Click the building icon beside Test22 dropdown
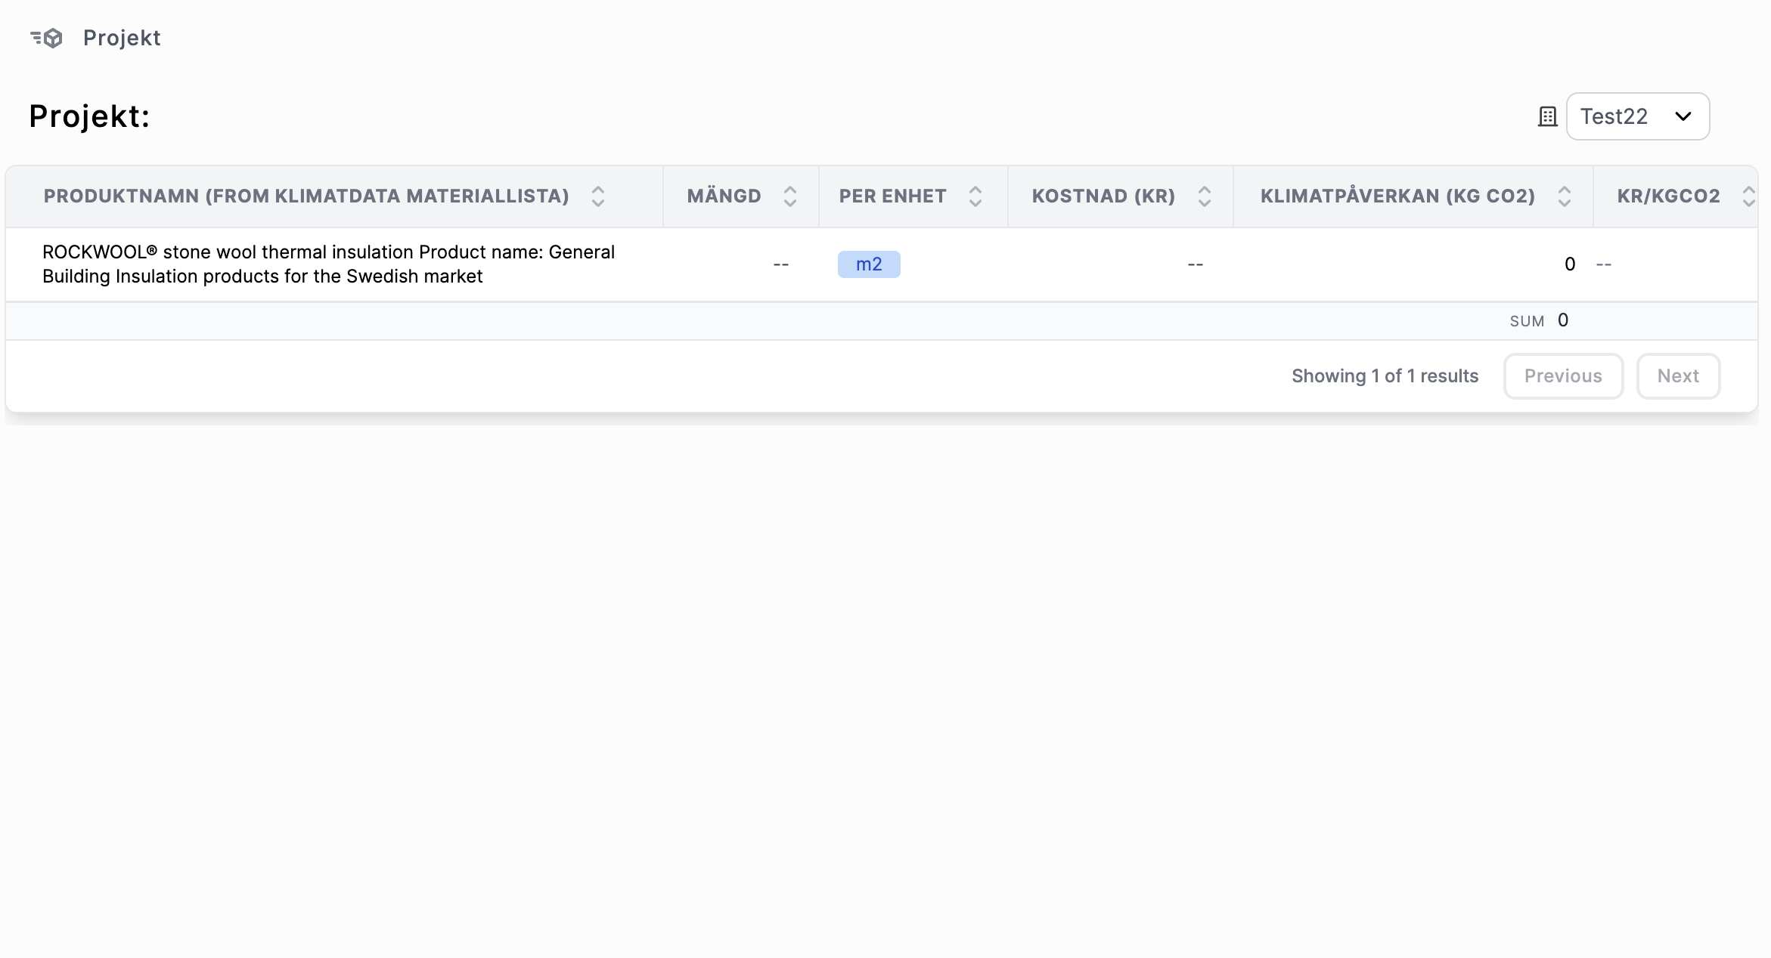This screenshot has width=1771, height=958. pyautogui.click(x=1547, y=116)
